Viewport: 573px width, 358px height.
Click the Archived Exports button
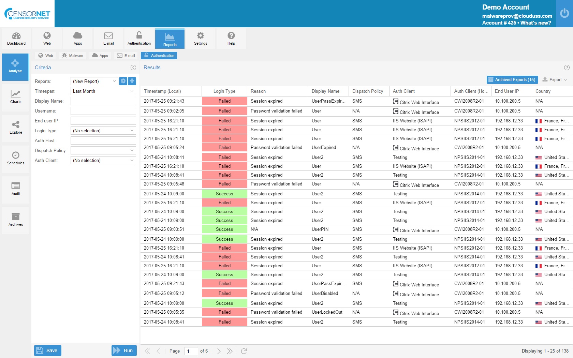pos(512,79)
